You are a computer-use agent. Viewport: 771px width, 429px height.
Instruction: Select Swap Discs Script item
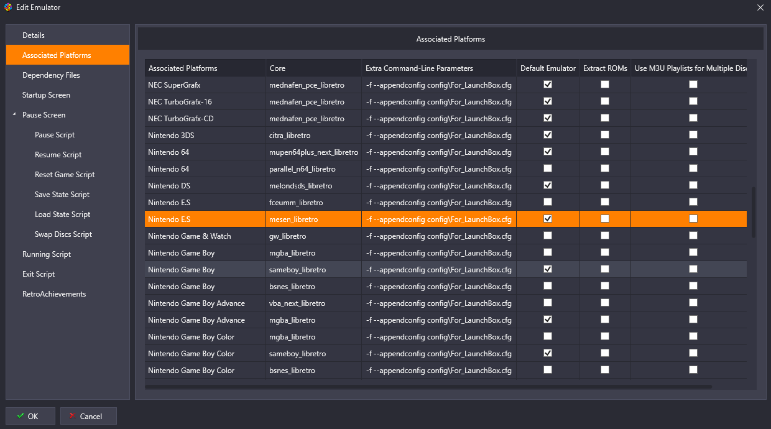63,234
